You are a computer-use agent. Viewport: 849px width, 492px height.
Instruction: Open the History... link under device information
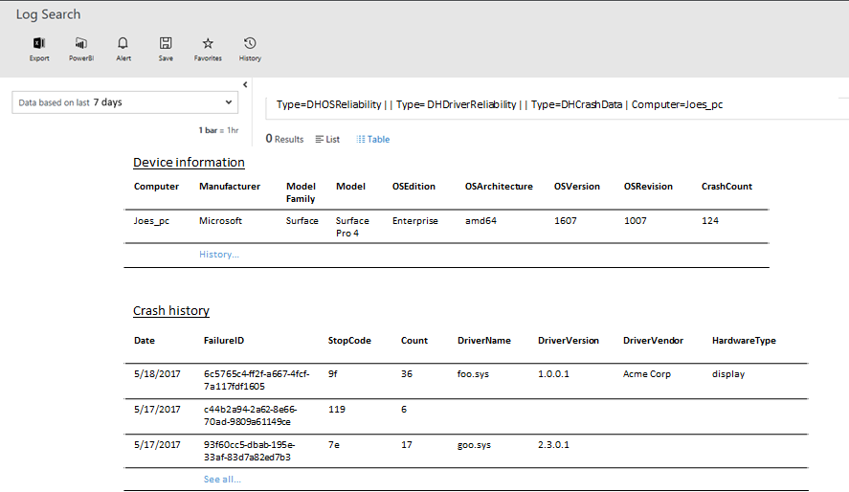coord(219,255)
